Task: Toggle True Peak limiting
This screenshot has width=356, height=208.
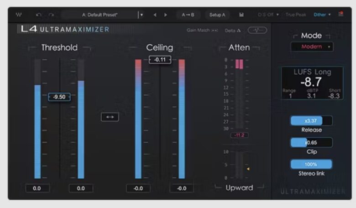Action: click(296, 15)
